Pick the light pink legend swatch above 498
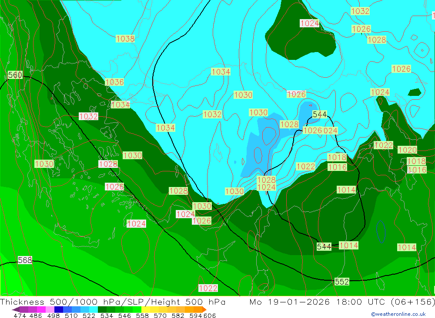Image resolution: width=435 pixels, height=318 pixels. (x=50, y=309)
